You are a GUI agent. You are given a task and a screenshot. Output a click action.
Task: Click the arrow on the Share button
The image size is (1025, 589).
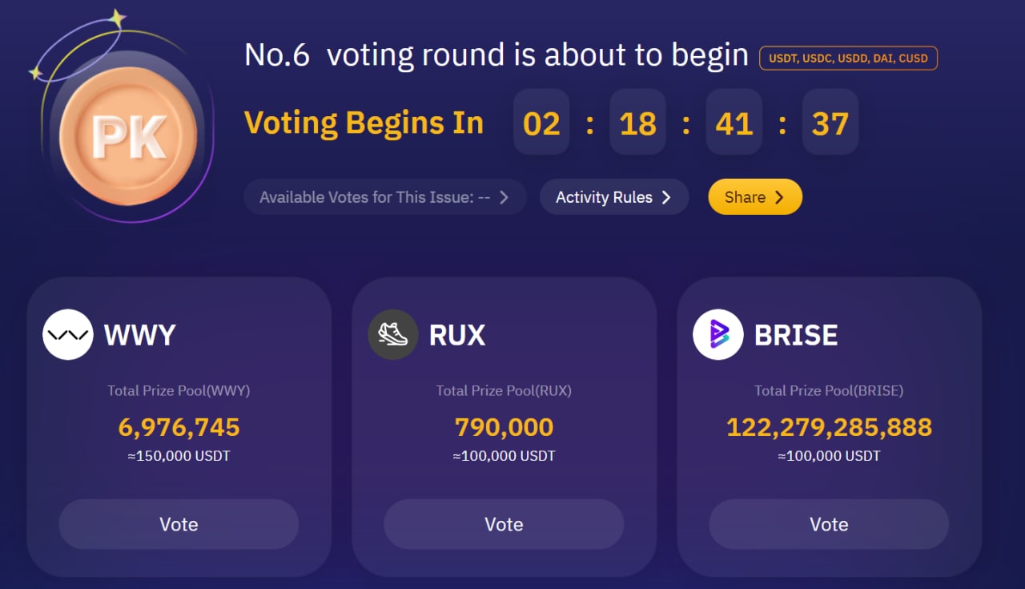tap(779, 198)
